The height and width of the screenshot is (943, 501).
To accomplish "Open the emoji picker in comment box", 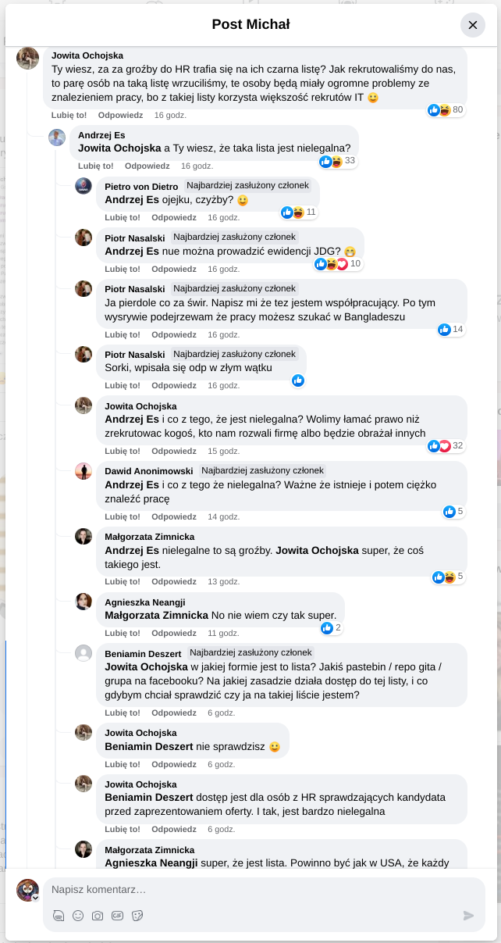I will 78,916.
